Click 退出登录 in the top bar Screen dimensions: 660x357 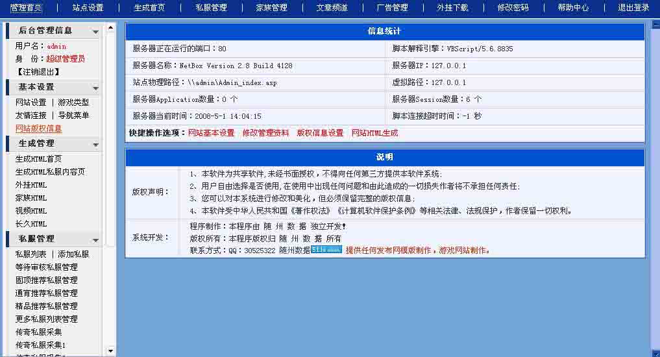click(x=633, y=8)
